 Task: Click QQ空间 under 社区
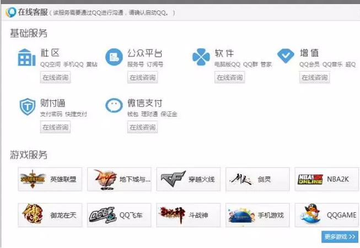[51, 64]
